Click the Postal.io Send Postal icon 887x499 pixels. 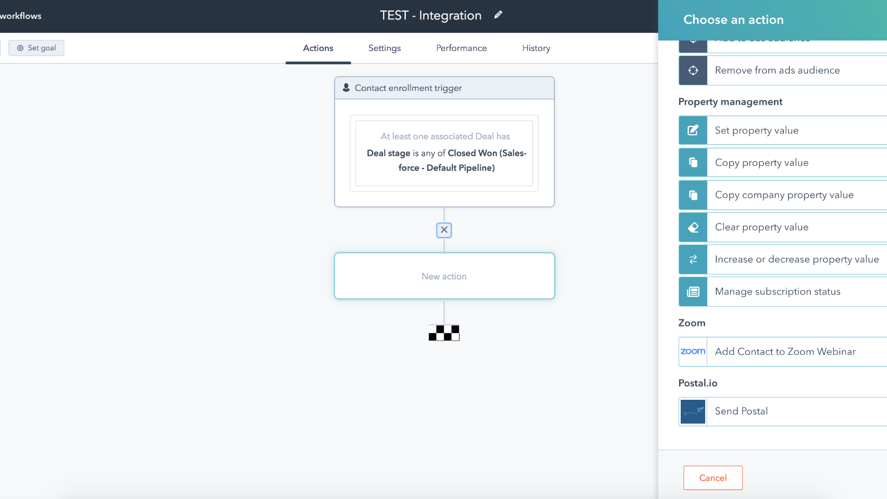pyautogui.click(x=692, y=411)
